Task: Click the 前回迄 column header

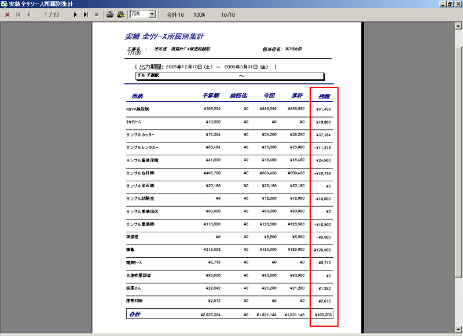Action: click(238, 96)
